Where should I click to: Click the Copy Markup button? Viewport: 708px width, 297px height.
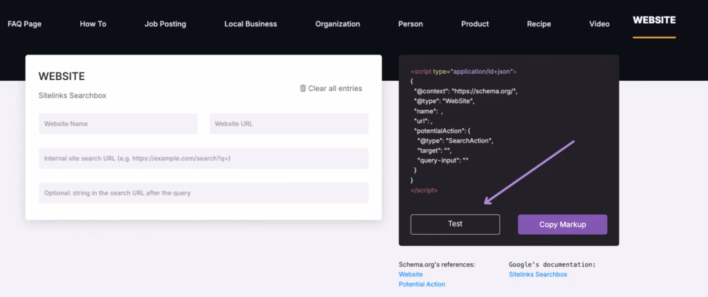(x=562, y=224)
